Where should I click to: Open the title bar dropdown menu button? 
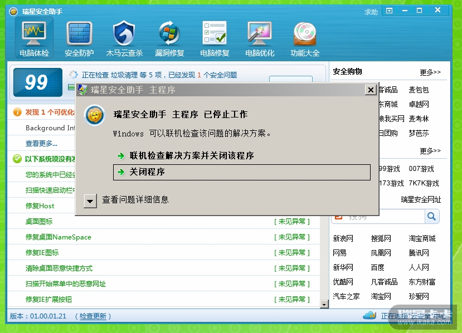tap(389, 11)
